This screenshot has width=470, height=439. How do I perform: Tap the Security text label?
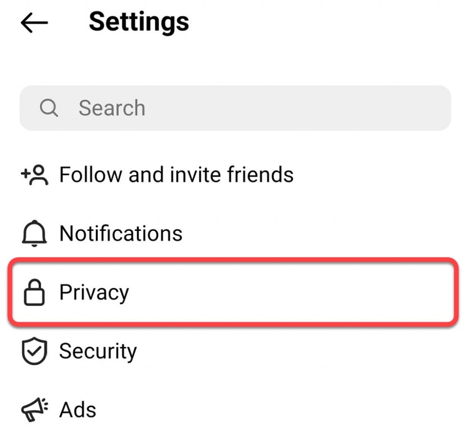(x=98, y=351)
